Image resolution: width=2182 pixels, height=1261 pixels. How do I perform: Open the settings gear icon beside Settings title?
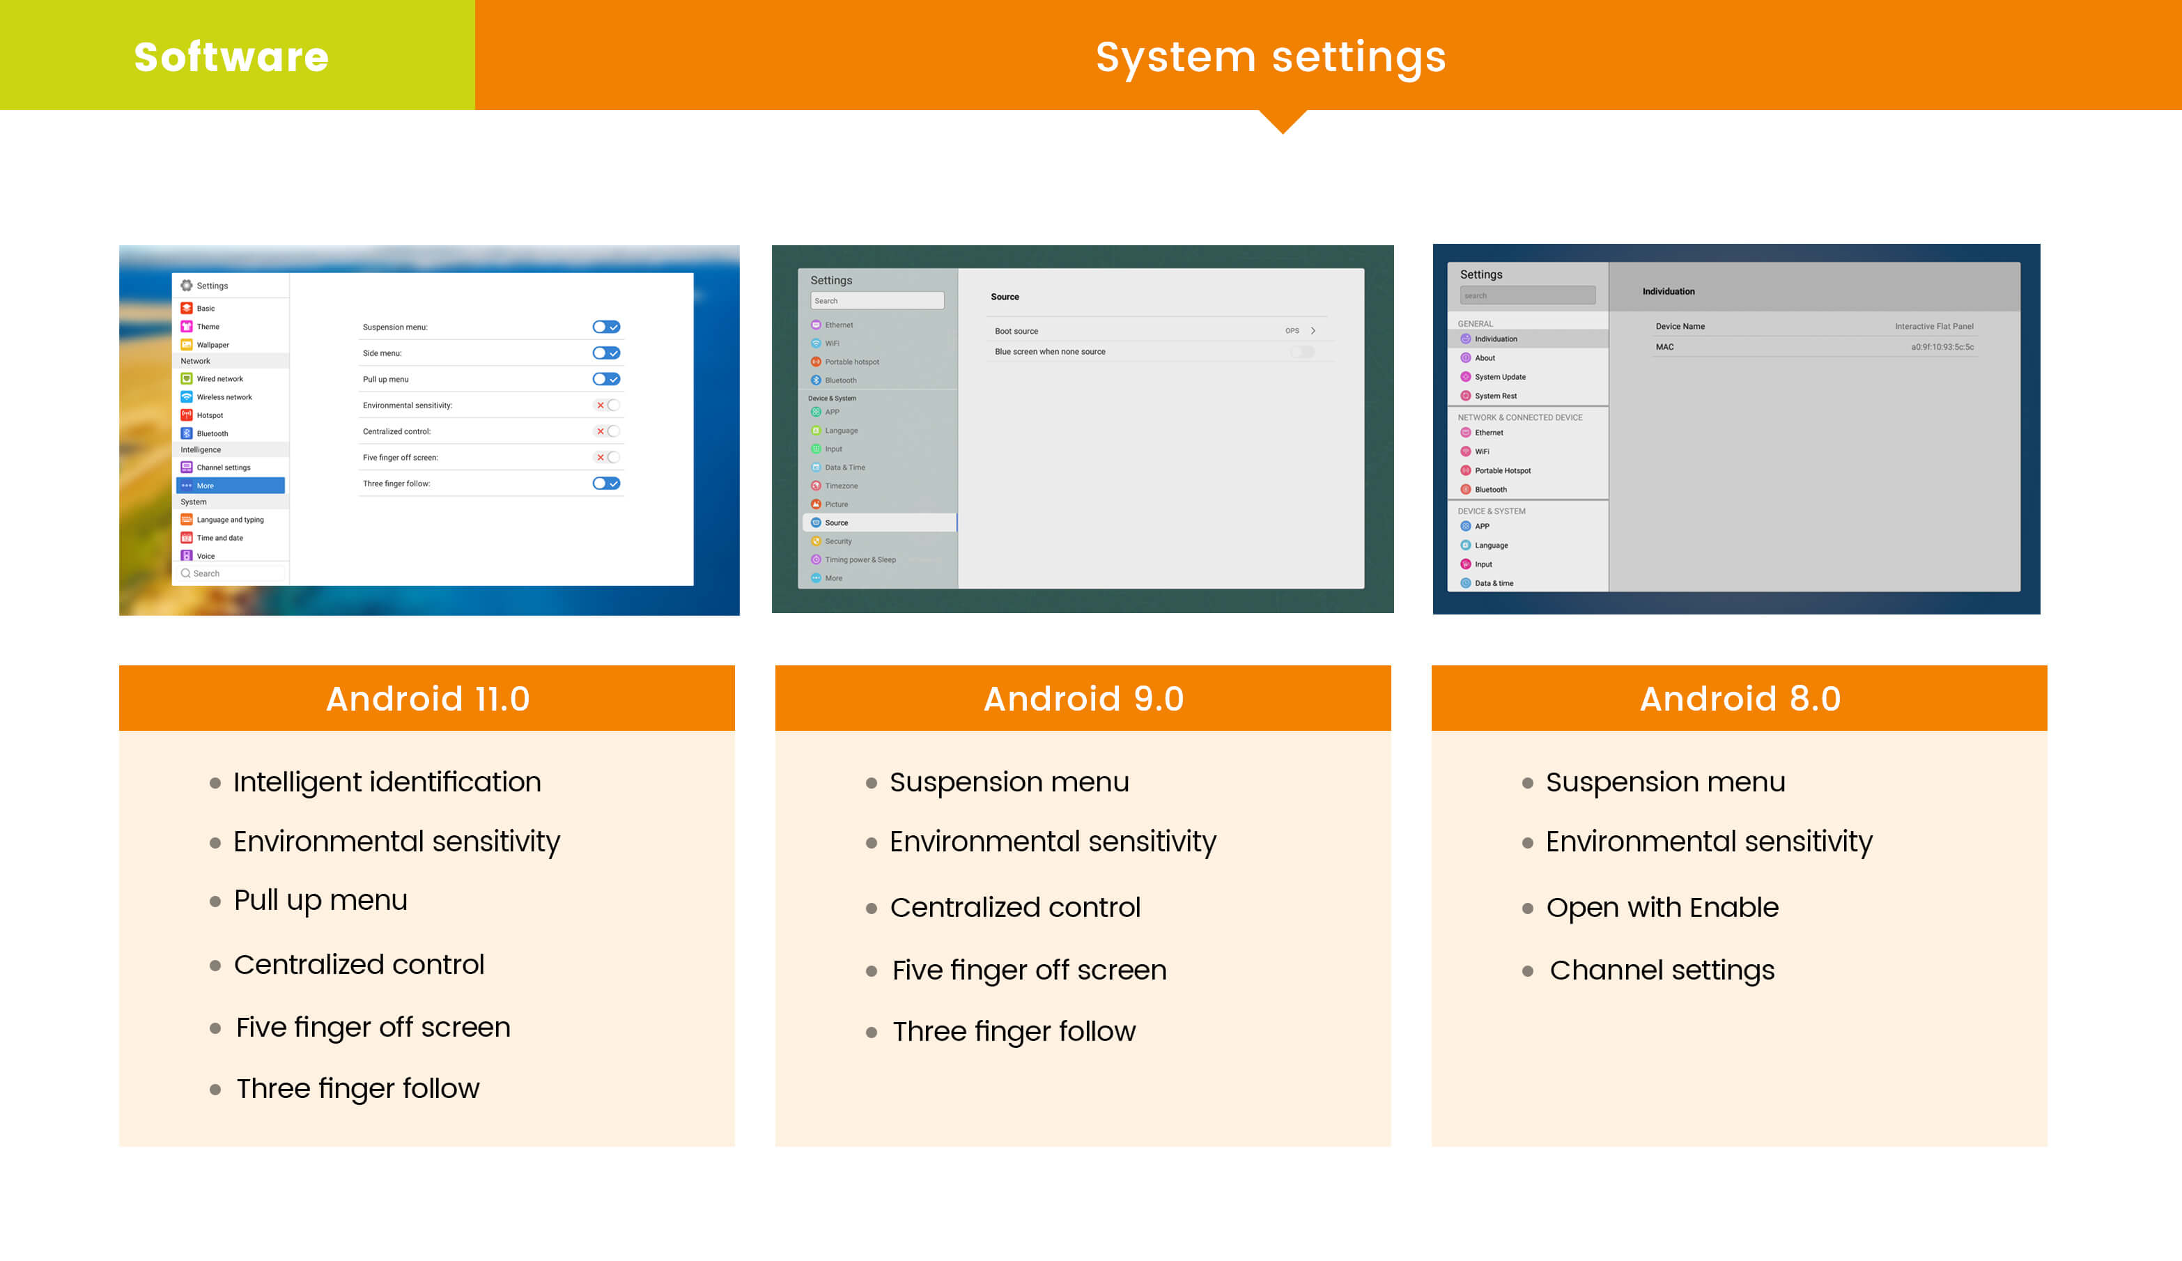tap(186, 286)
